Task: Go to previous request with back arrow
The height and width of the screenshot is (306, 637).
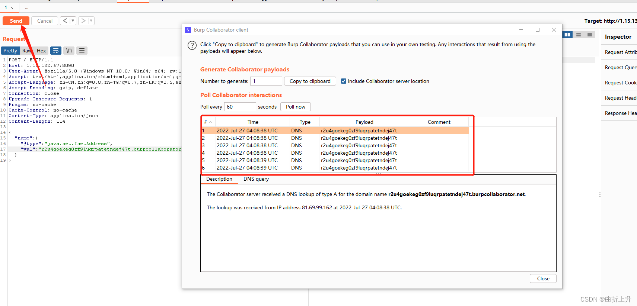Action: (65, 21)
